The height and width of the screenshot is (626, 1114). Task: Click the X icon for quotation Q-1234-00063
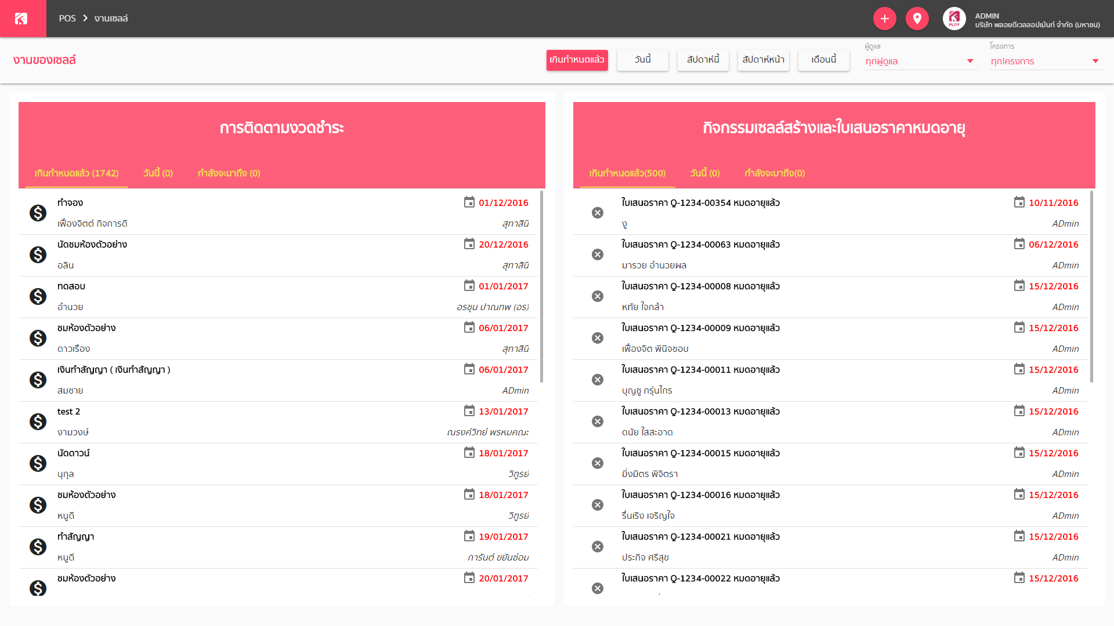click(598, 254)
